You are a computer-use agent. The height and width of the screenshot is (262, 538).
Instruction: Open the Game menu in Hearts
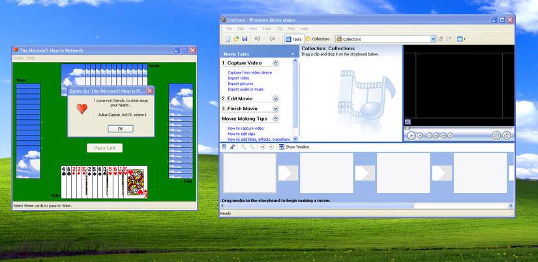18,58
